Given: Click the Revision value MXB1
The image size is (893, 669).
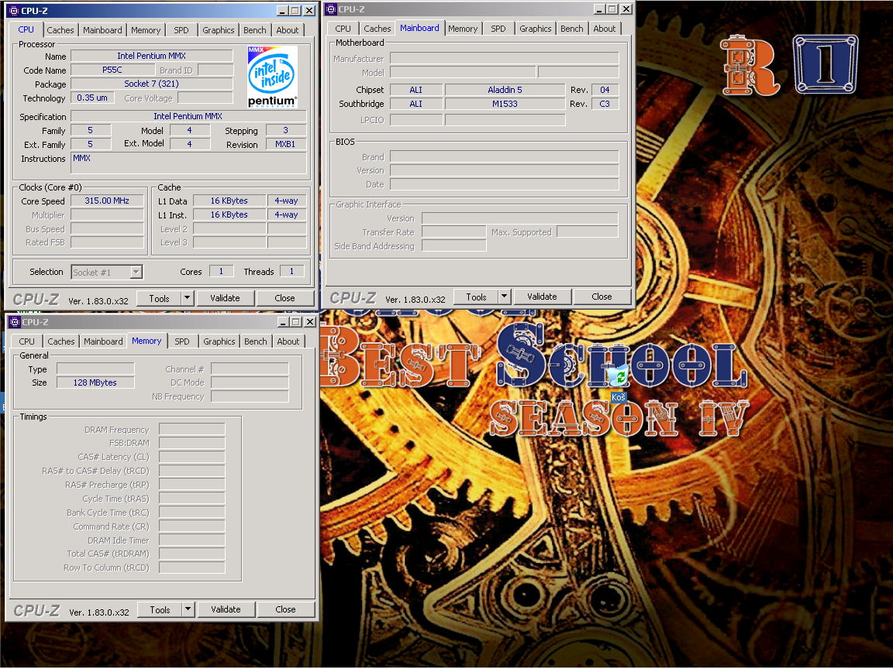Looking at the screenshot, I should (285, 145).
